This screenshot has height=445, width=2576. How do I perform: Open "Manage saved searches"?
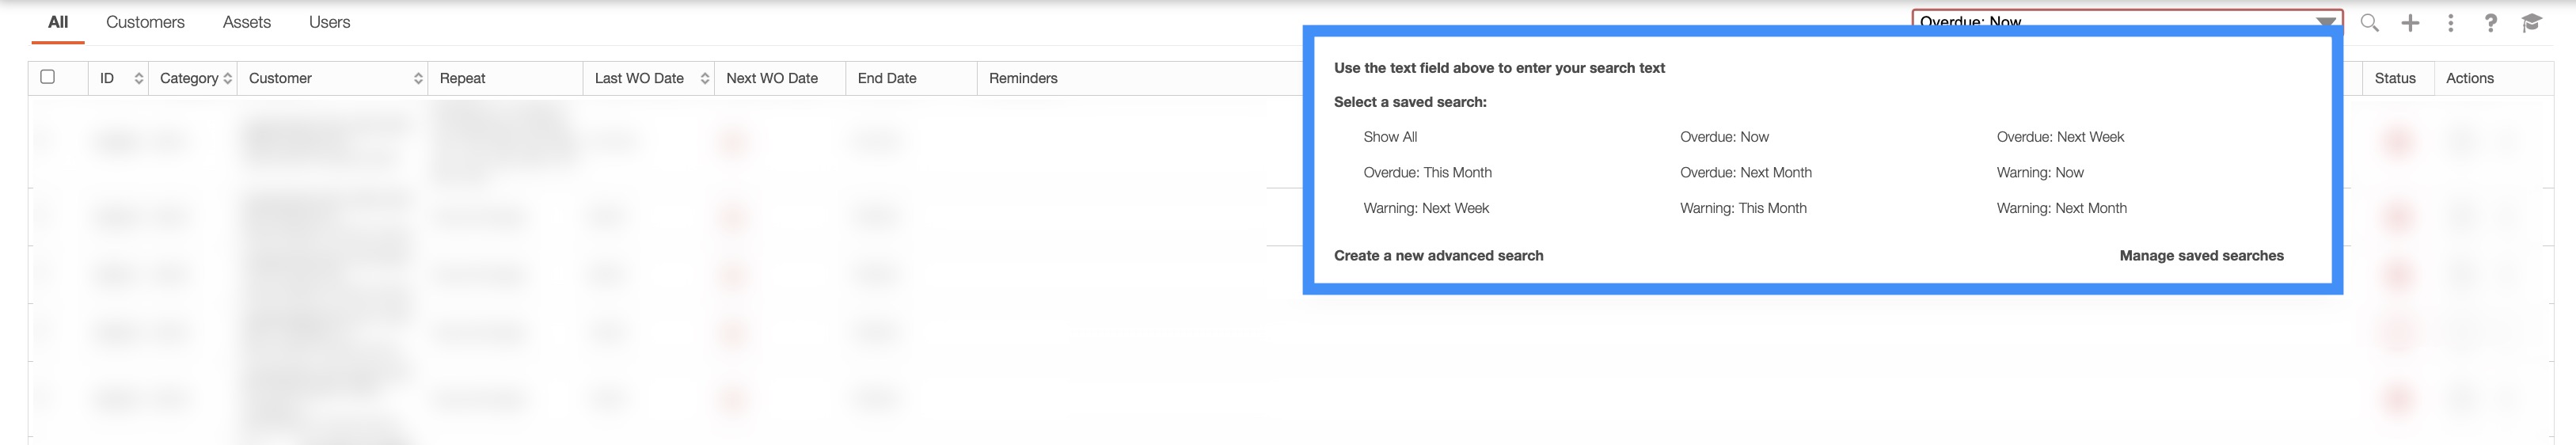(x=2201, y=256)
